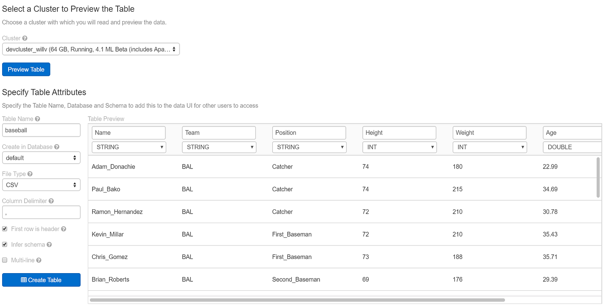The height and width of the screenshot is (305, 603).
Task: Open the Create in Database dropdown
Action: pos(41,158)
